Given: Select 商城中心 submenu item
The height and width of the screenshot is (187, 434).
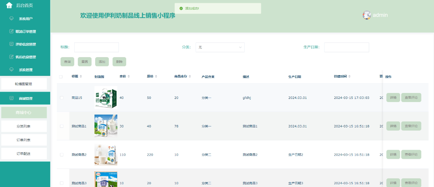Looking at the screenshot, I should pyautogui.click(x=24, y=112).
